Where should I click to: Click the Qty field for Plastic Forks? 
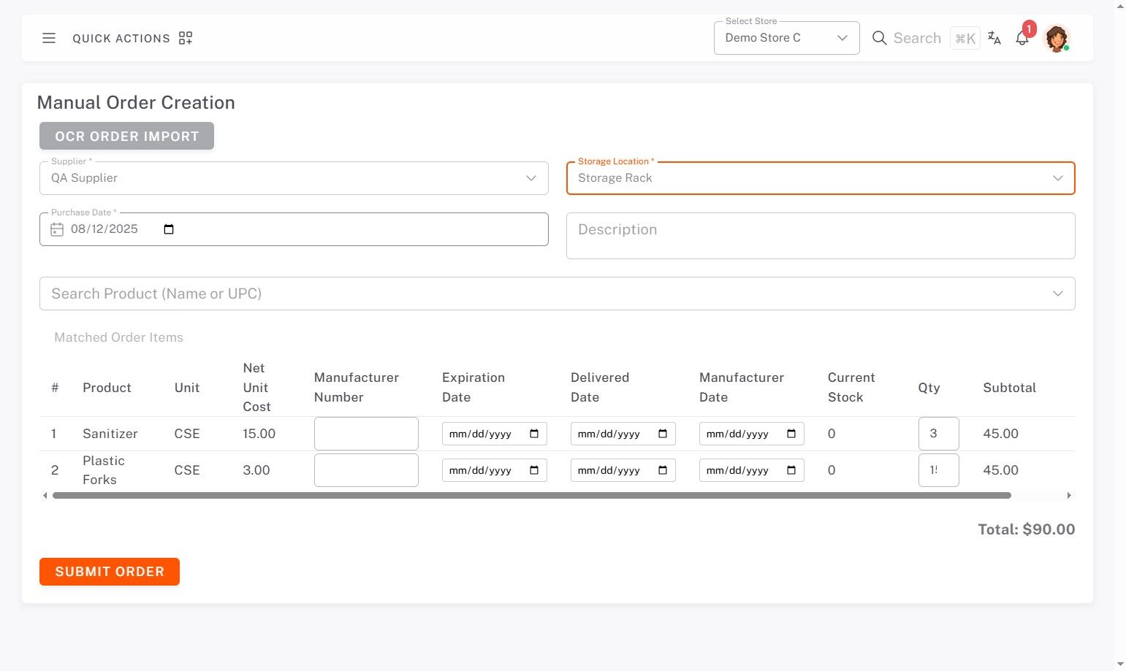938,470
